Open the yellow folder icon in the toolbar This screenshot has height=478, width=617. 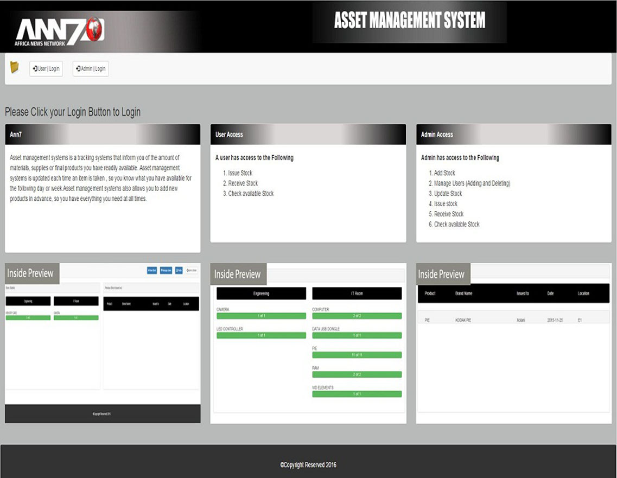[x=15, y=68]
